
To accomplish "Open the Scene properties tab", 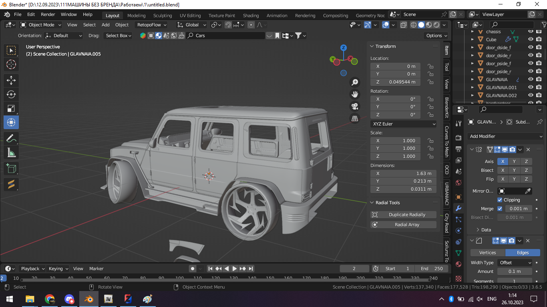I will [x=459, y=171].
